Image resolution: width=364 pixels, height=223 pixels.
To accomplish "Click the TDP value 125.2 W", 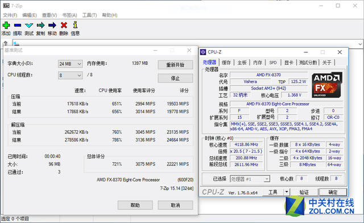I will click(x=298, y=81).
